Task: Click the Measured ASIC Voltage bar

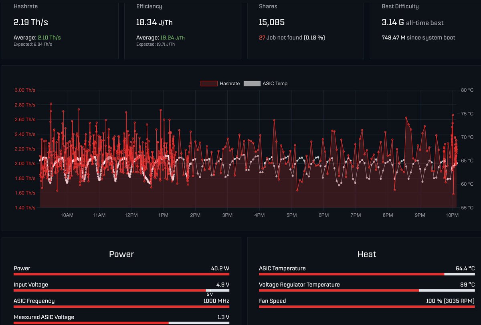Action: 121,323
